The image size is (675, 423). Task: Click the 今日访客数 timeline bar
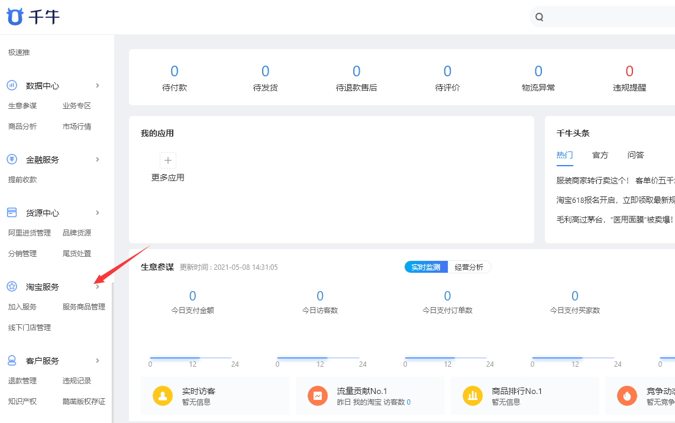point(318,357)
